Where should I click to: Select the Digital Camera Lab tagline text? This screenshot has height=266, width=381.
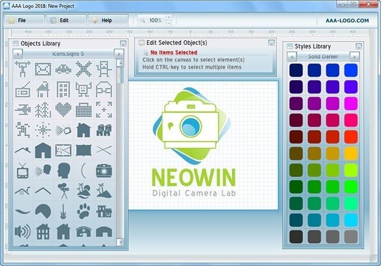[194, 193]
